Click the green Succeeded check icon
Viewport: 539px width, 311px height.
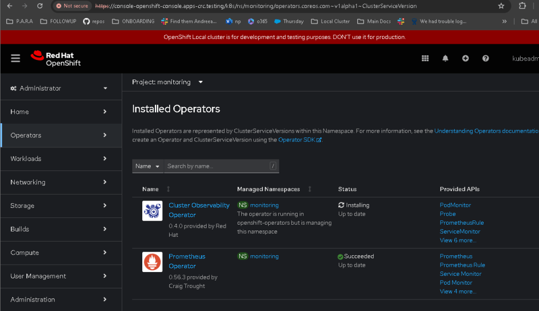340,257
